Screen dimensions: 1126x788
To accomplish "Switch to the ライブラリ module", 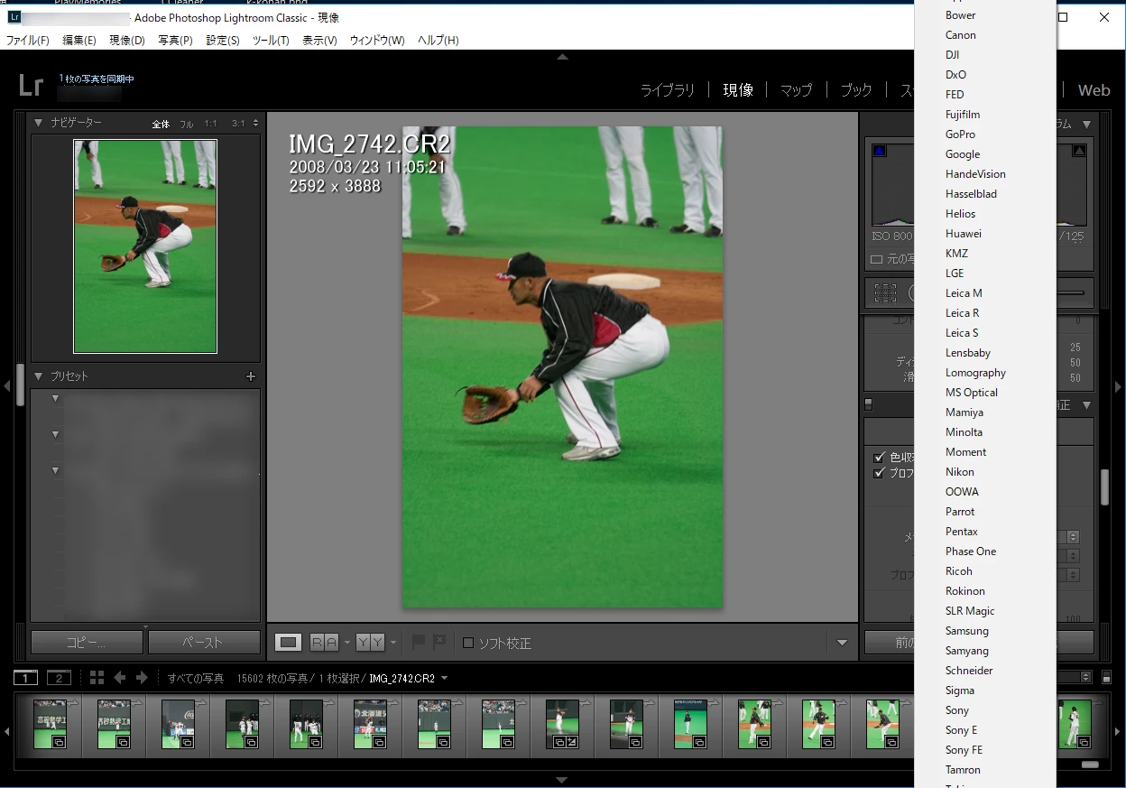I will pyautogui.click(x=668, y=90).
